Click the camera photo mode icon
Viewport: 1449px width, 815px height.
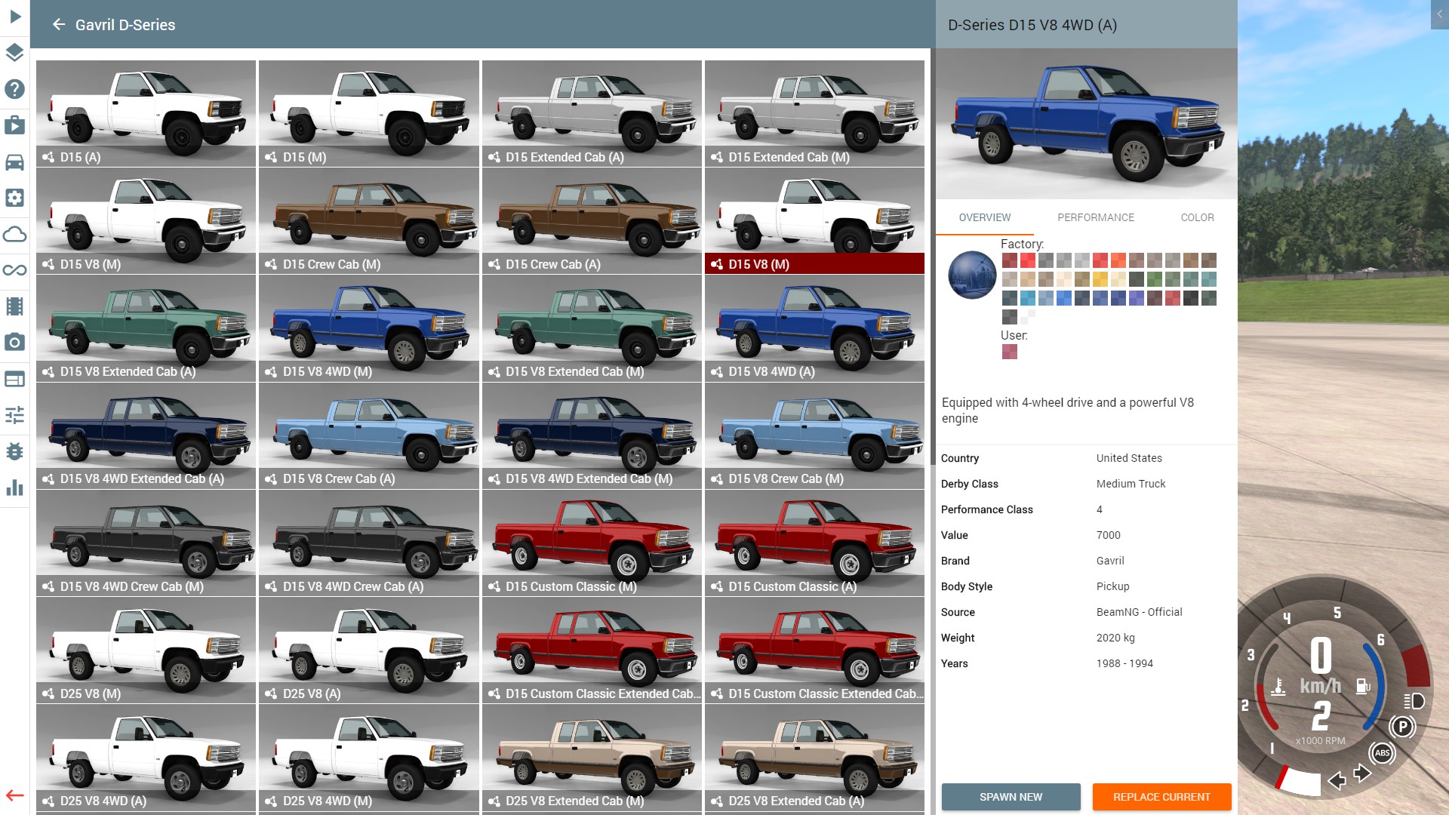pyautogui.click(x=15, y=343)
